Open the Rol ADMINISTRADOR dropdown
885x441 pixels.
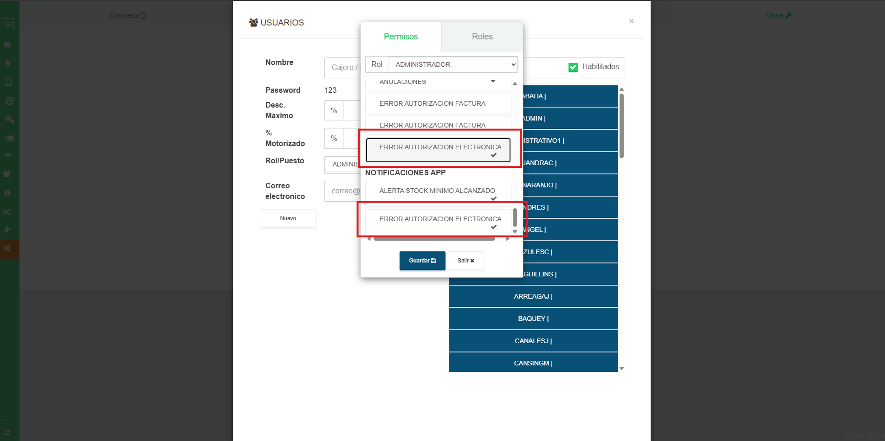pyautogui.click(x=452, y=64)
